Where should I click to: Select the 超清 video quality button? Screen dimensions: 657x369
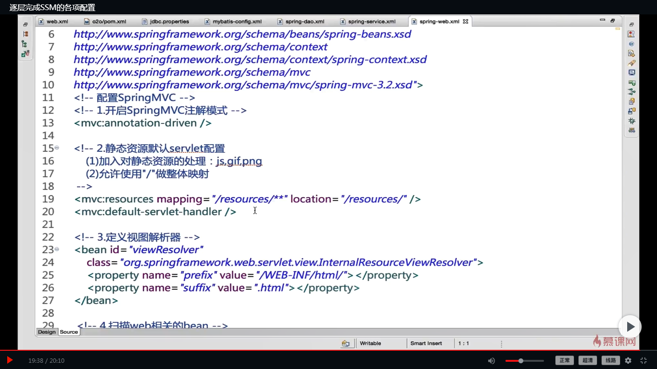[587, 360]
